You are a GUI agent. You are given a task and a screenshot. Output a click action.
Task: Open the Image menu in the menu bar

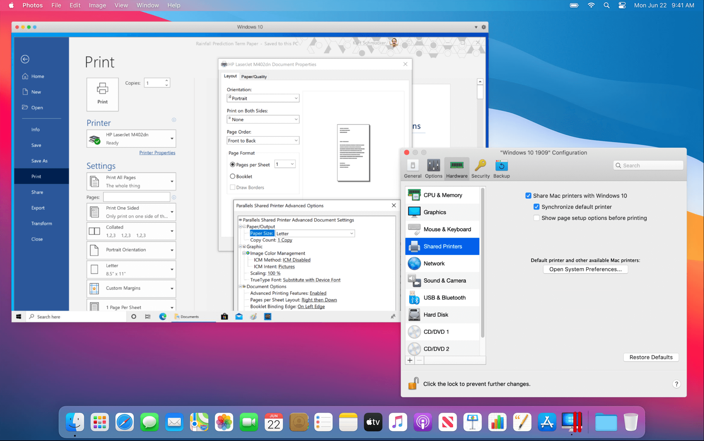tap(97, 5)
